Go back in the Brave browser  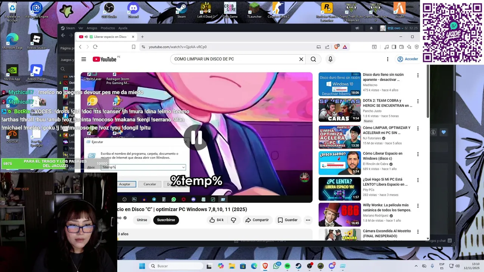[x=80, y=47]
